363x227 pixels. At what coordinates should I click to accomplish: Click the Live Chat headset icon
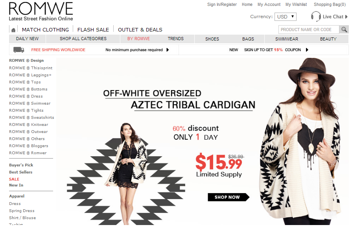(x=316, y=17)
